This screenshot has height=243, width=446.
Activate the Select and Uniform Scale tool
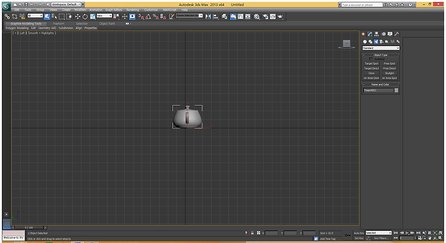(x=93, y=17)
